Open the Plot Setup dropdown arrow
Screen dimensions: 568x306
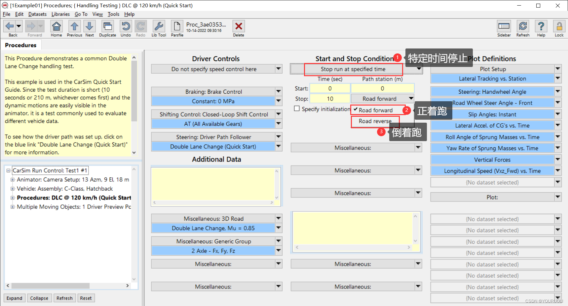point(558,69)
